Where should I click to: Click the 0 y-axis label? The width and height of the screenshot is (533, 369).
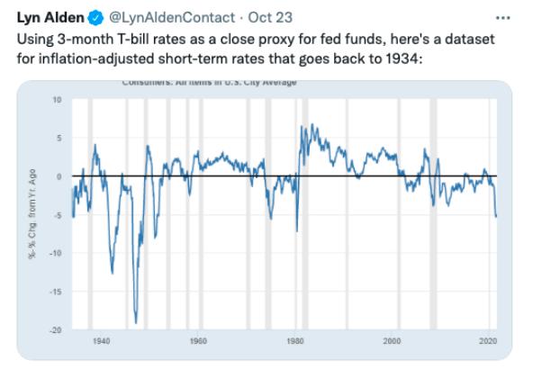pos(59,176)
